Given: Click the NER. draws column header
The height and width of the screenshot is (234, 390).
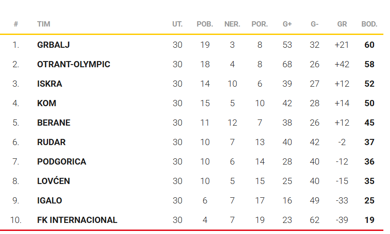Looking at the screenshot, I should pyautogui.click(x=232, y=24).
